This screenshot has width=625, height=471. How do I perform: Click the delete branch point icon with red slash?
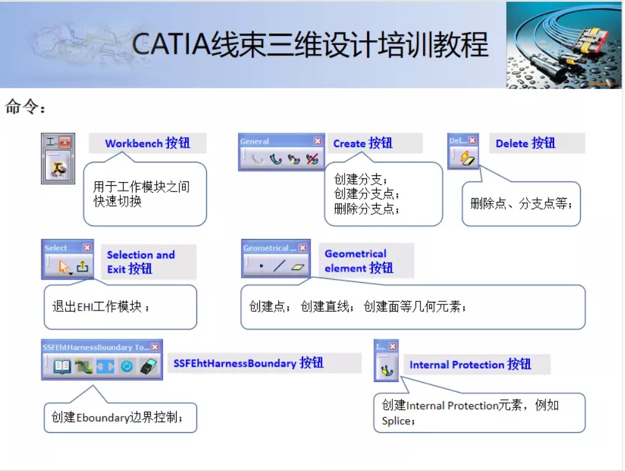pyautogui.click(x=312, y=159)
